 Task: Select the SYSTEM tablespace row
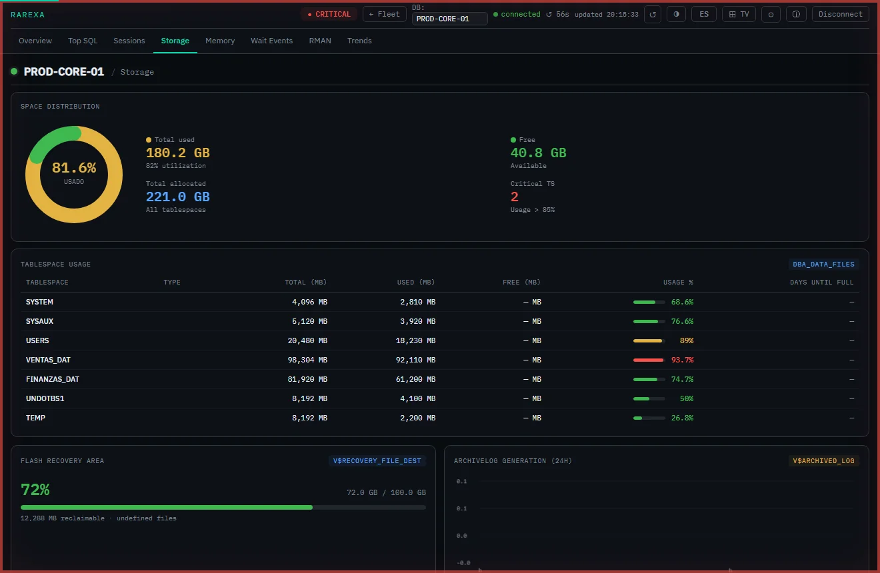point(440,302)
